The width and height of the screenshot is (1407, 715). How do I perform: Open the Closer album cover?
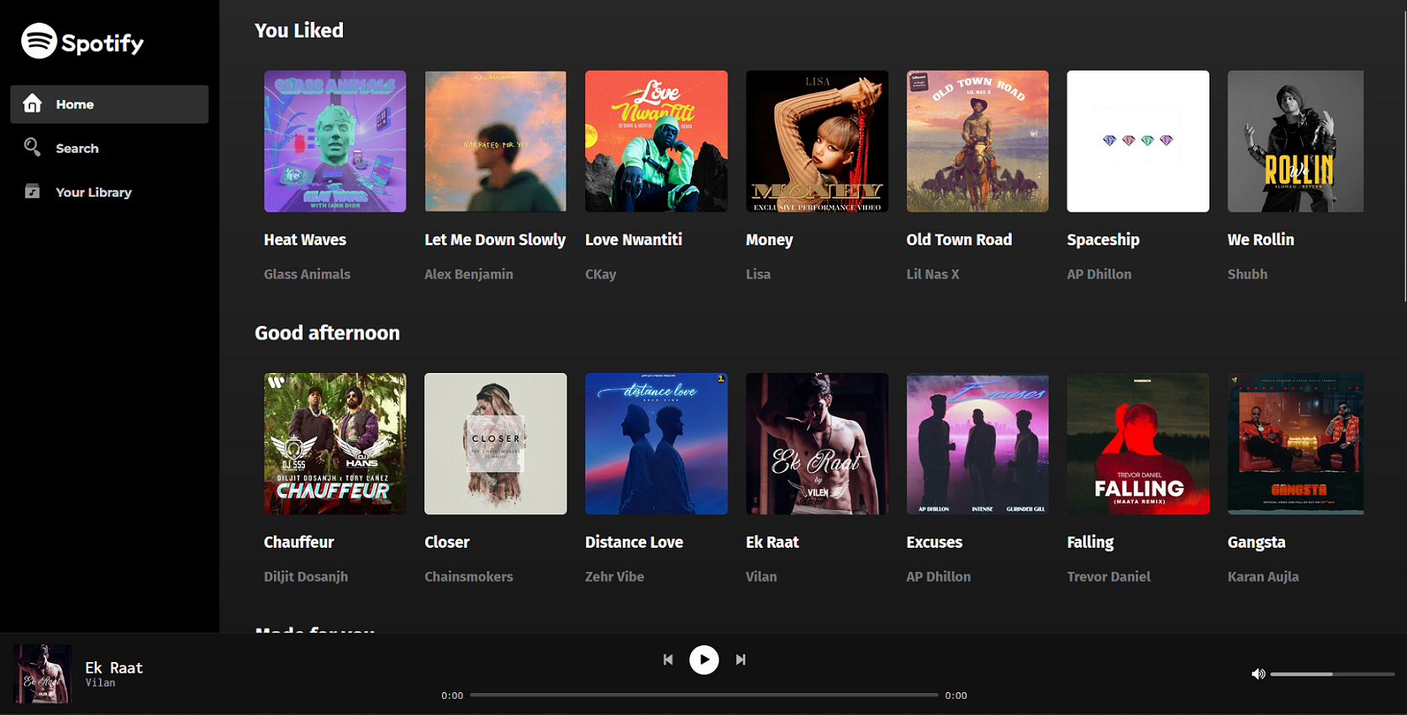495,444
